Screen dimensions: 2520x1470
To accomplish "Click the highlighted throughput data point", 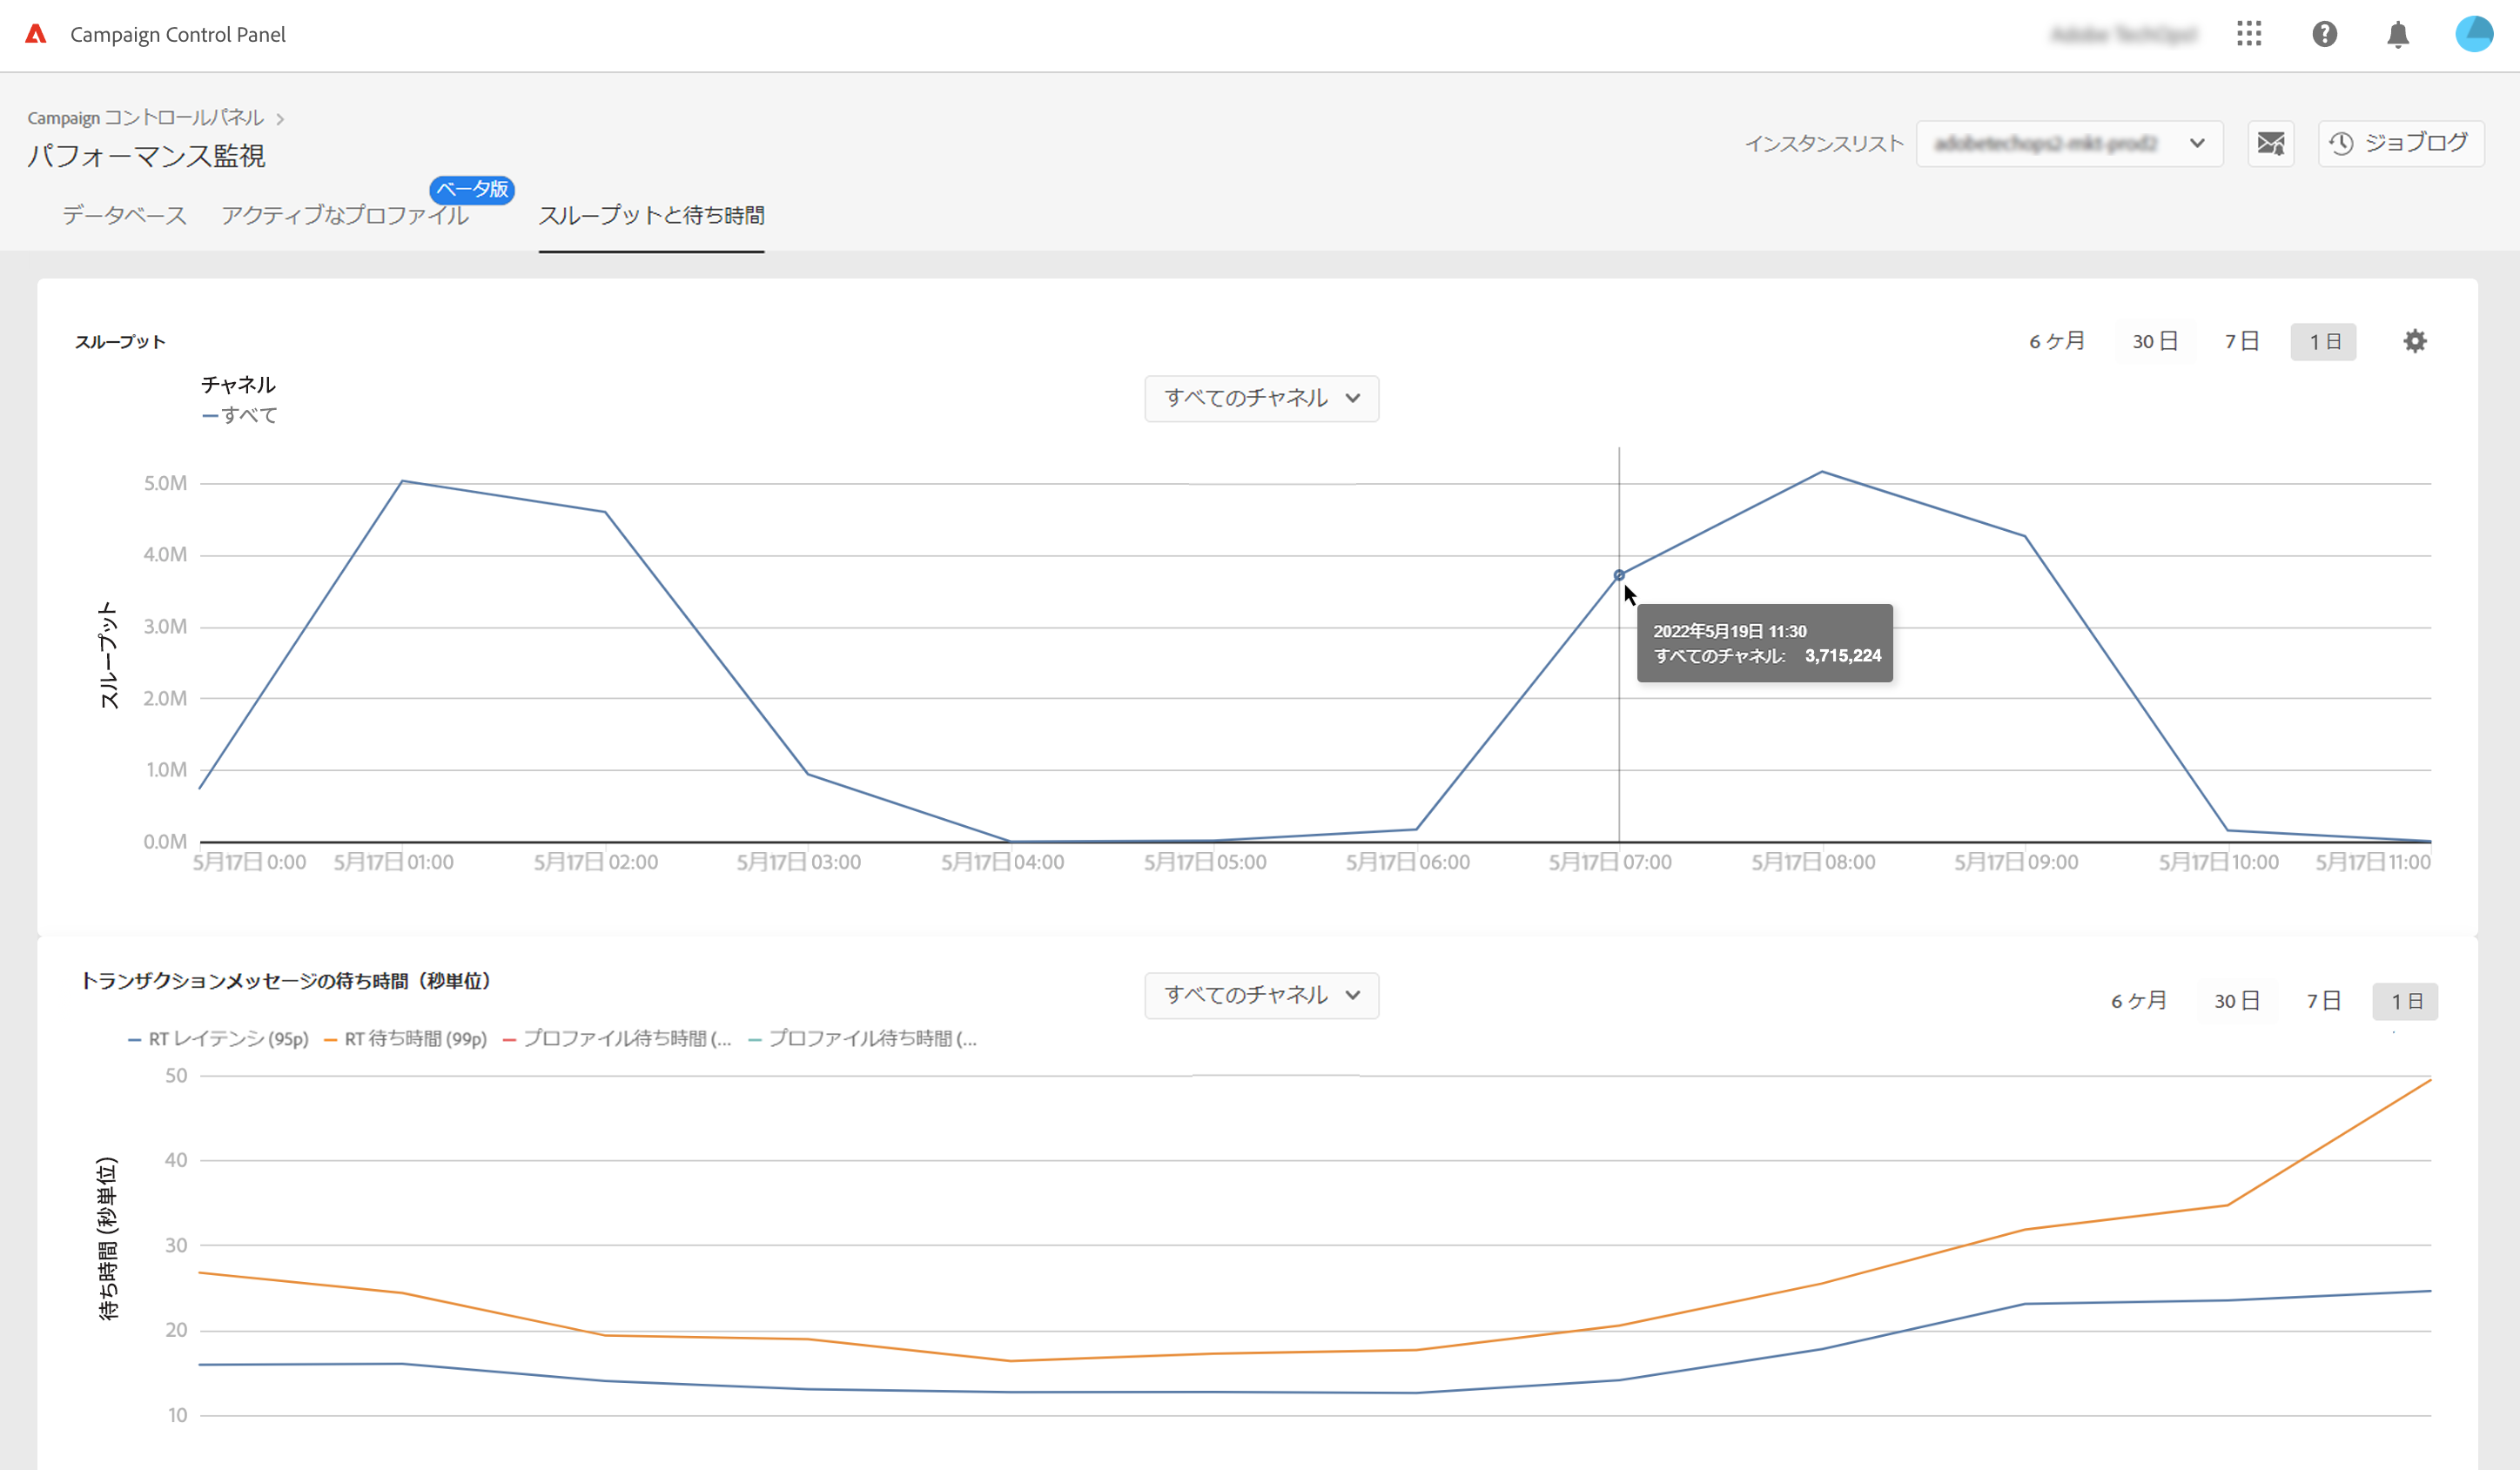I will [1619, 575].
